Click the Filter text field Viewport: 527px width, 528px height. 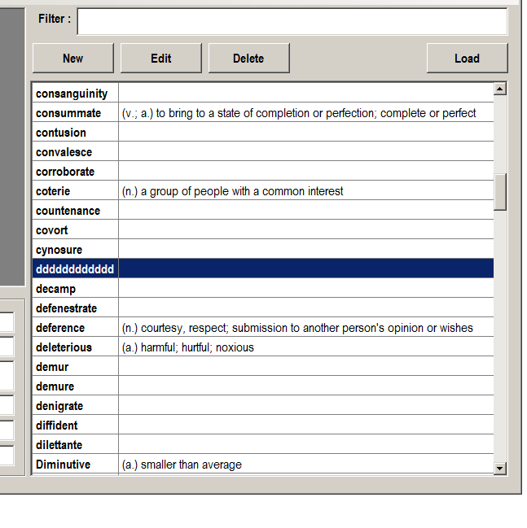tap(292, 21)
